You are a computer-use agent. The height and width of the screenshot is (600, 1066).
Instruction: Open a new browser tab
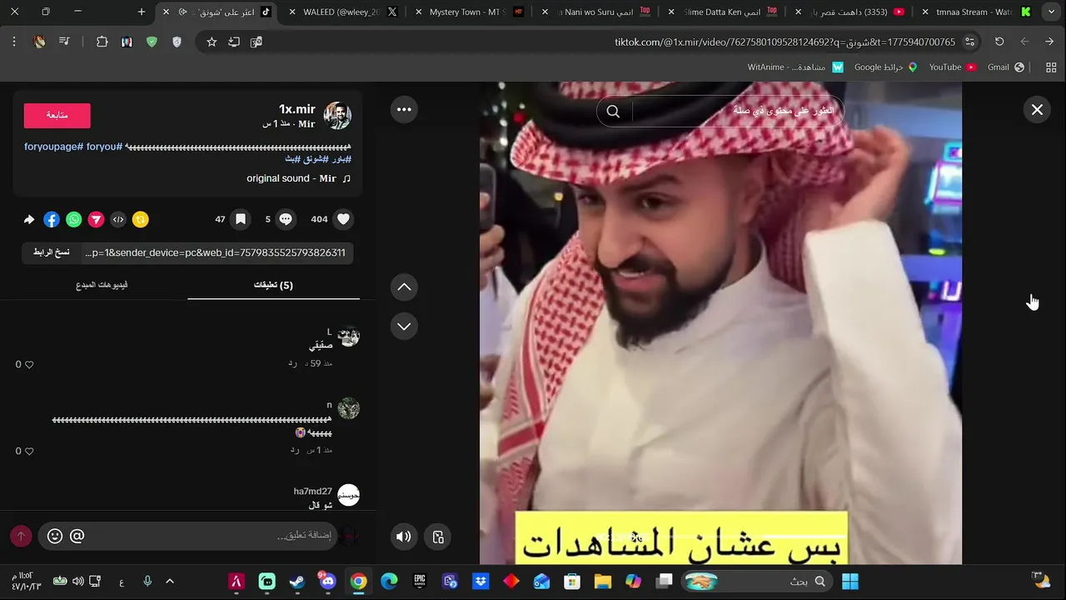pyautogui.click(x=142, y=12)
